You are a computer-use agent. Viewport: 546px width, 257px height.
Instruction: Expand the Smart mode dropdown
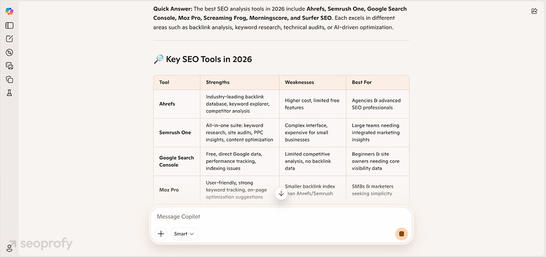coord(184,234)
